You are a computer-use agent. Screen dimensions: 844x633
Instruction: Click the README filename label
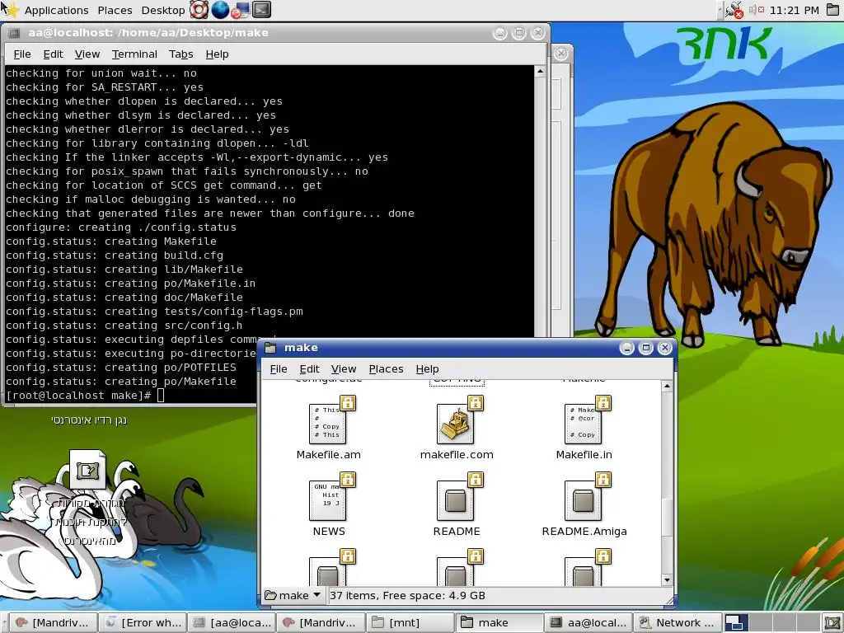tap(457, 532)
